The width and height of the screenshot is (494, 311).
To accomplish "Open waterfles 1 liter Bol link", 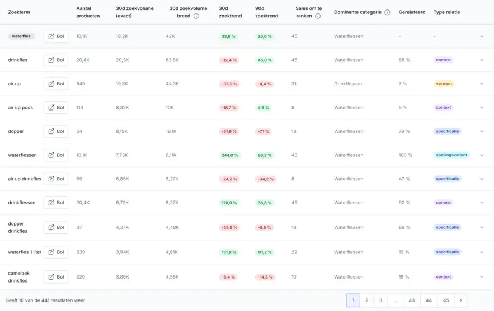I will (x=56, y=252).
